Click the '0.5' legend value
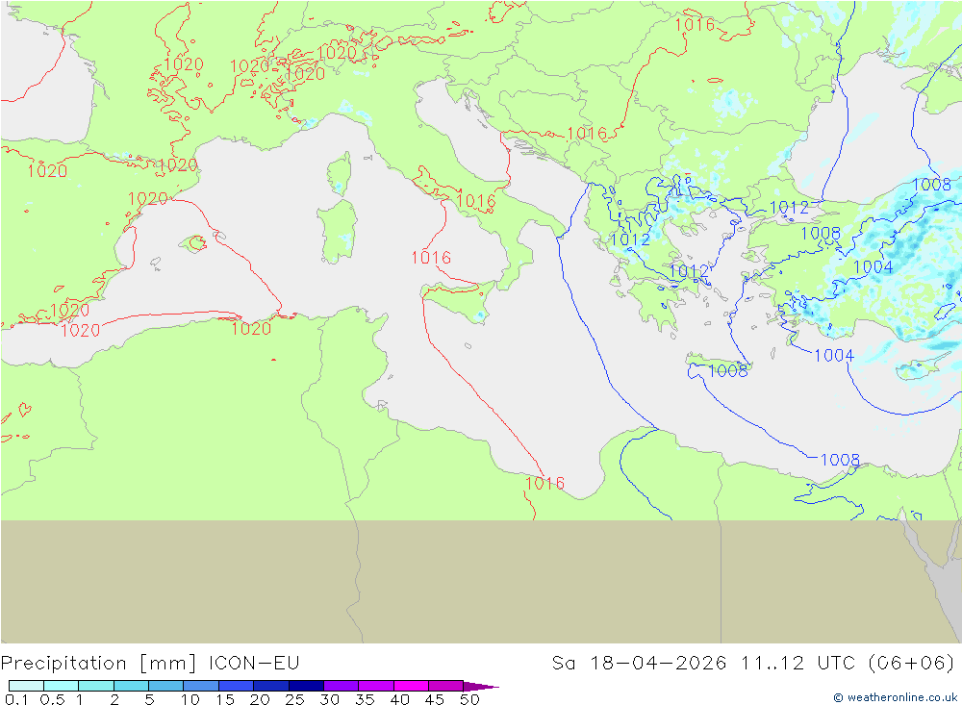The height and width of the screenshot is (705, 962). 52,699
